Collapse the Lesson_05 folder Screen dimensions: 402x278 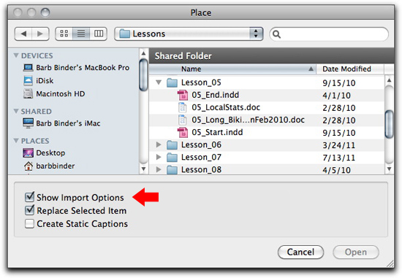159,82
